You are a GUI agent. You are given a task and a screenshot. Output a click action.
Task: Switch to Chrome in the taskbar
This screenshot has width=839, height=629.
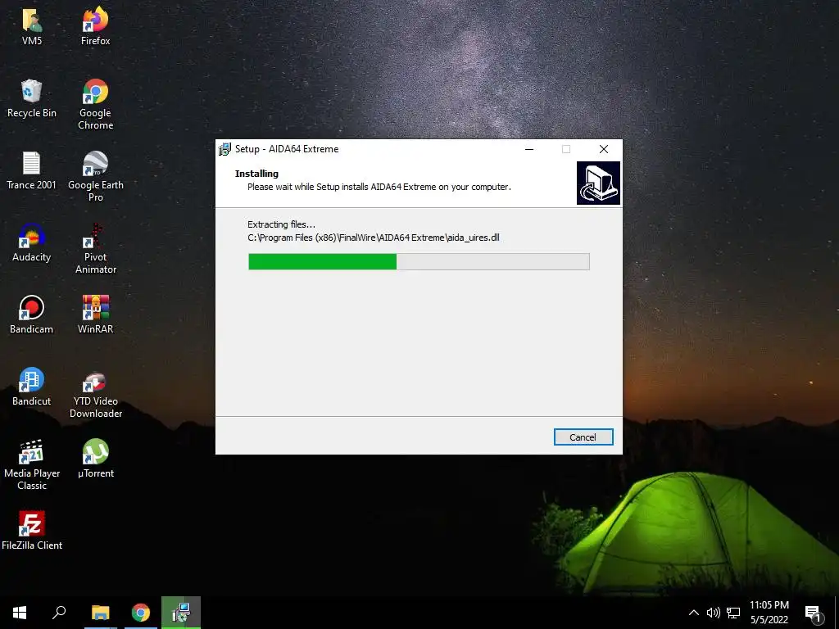point(141,613)
